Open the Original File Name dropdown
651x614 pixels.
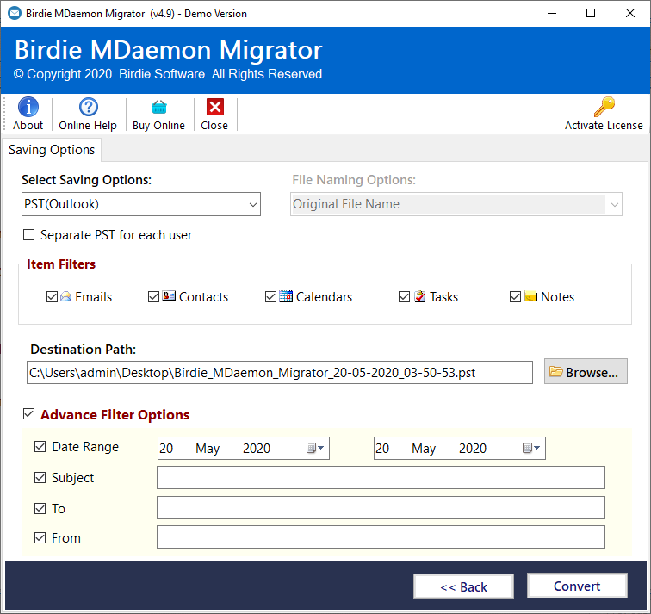click(x=456, y=204)
